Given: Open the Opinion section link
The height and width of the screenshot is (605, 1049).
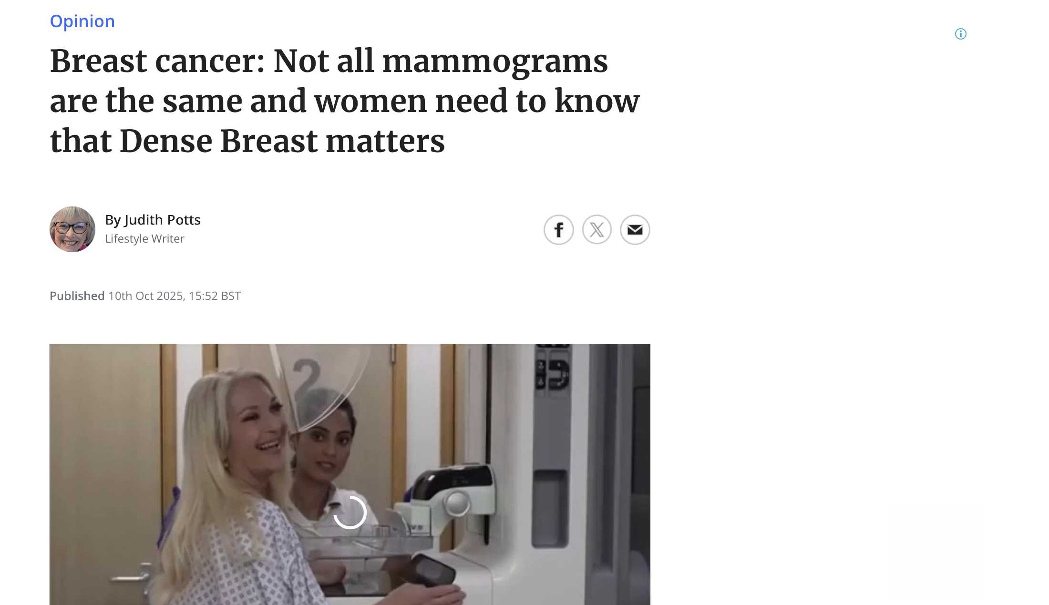Looking at the screenshot, I should [x=82, y=21].
